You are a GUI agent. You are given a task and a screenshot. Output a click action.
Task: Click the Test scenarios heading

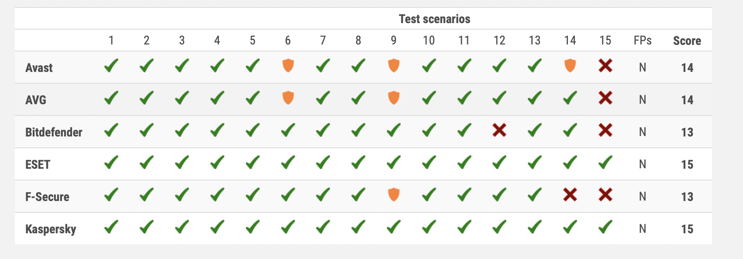pos(434,19)
